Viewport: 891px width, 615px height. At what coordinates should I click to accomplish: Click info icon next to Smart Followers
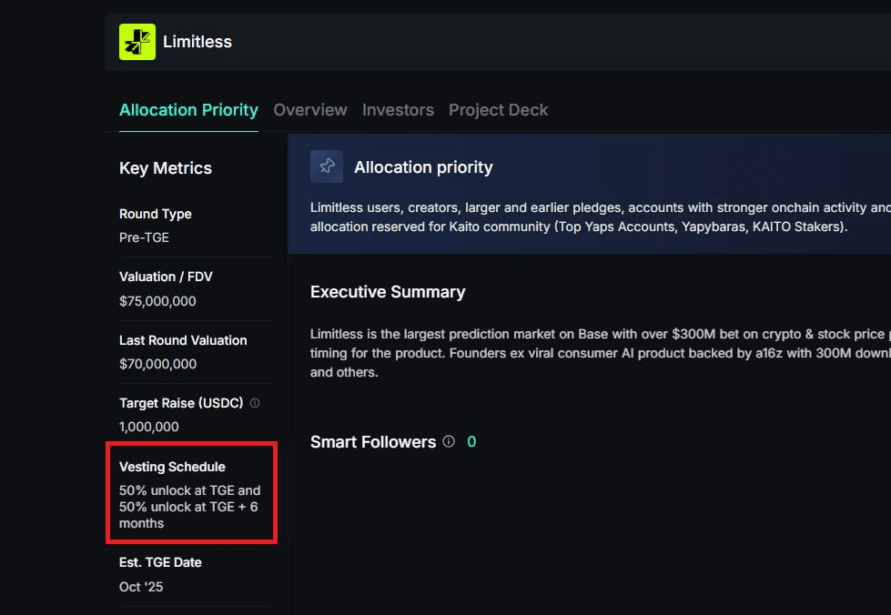449,442
